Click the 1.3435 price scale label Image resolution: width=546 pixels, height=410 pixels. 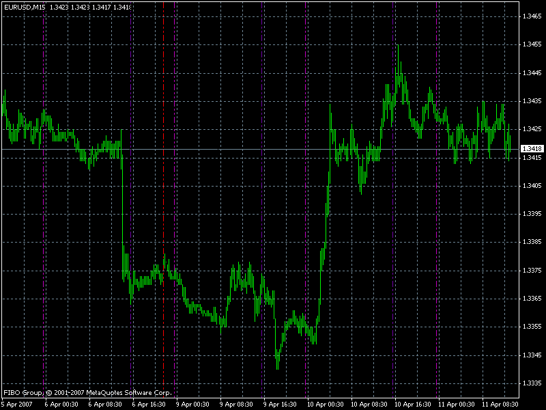point(532,101)
